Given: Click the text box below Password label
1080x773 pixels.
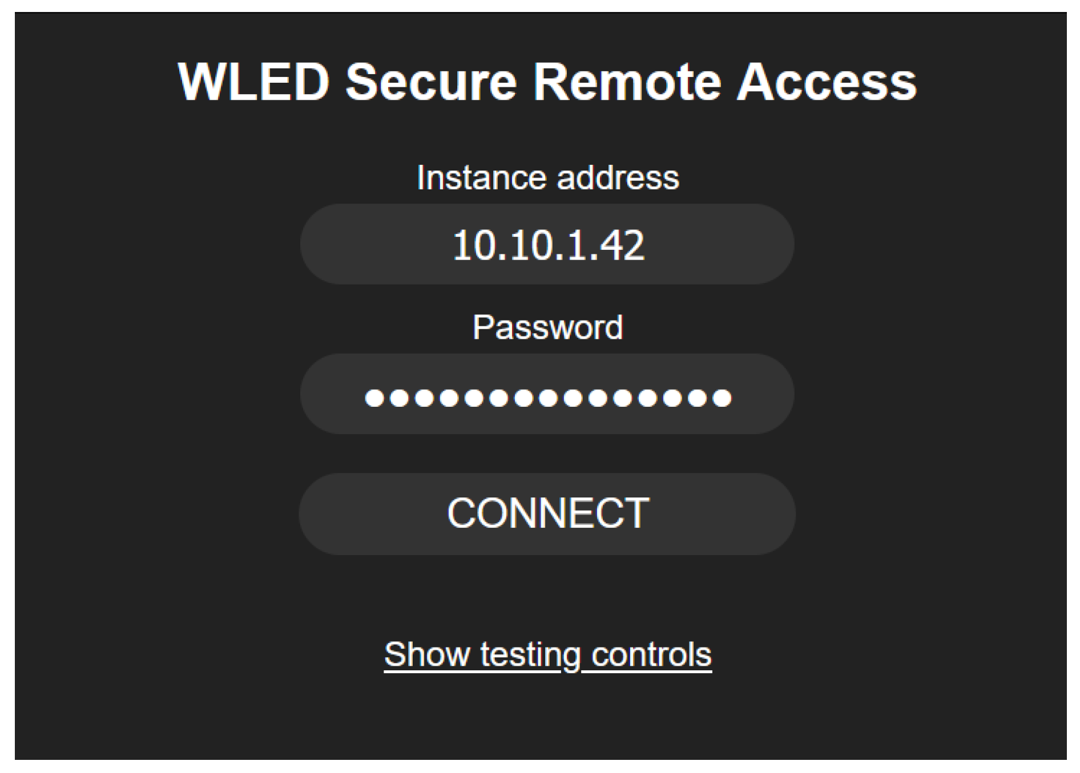Looking at the screenshot, I should point(547,394).
